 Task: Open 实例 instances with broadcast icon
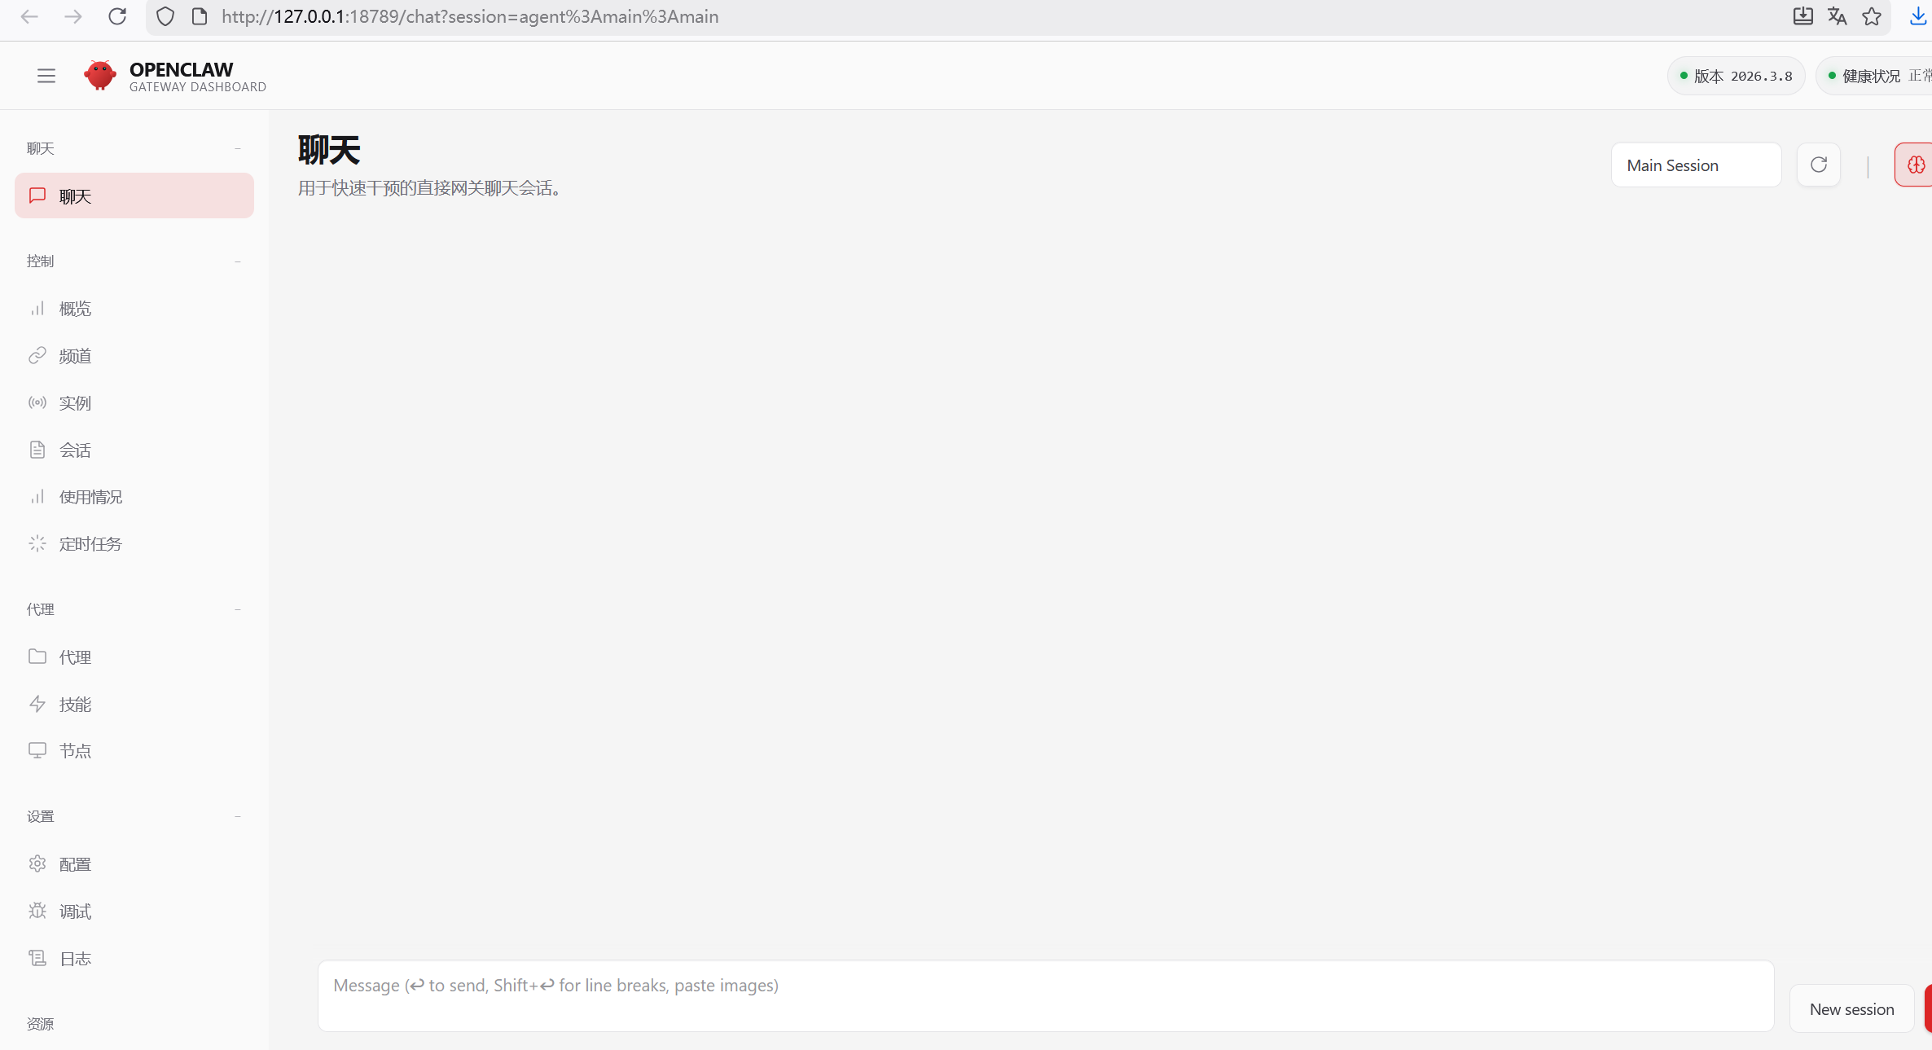[75, 403]
